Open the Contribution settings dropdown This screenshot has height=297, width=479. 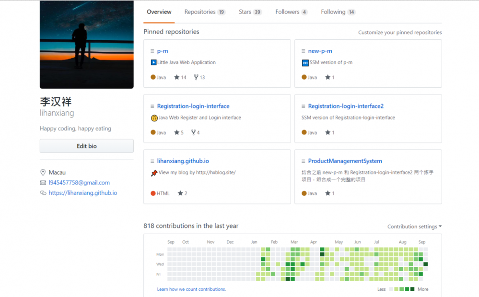414,226
